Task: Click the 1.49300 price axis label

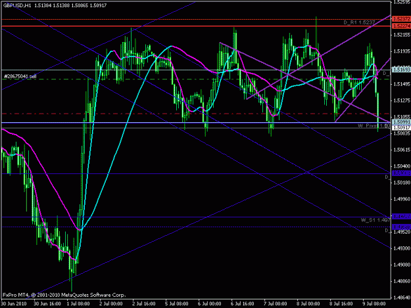Action: tap(402, 248)
